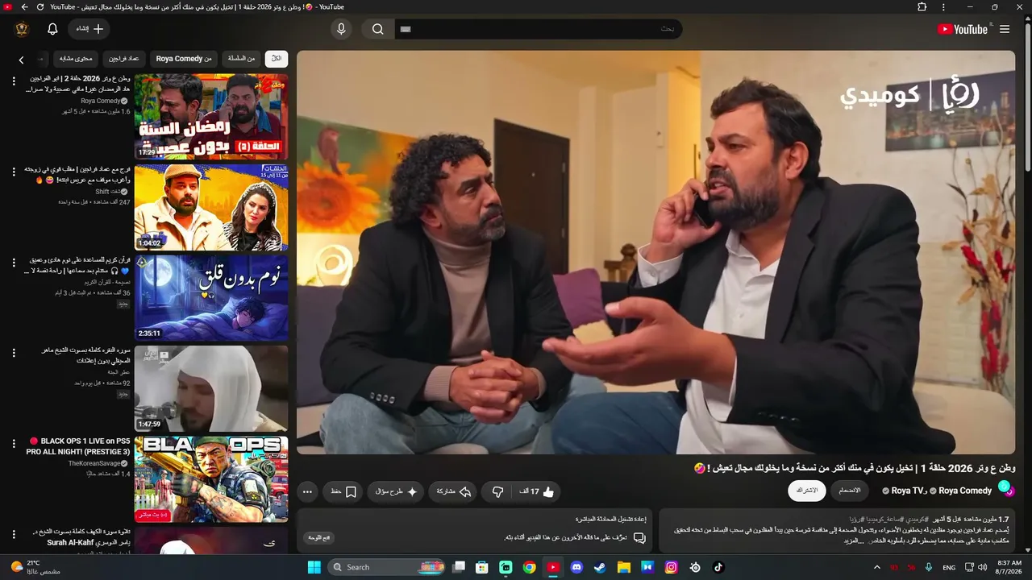Open options menu for Surah Al-Kahf video
Screen dimensions: 1032x580
point(14,534)
